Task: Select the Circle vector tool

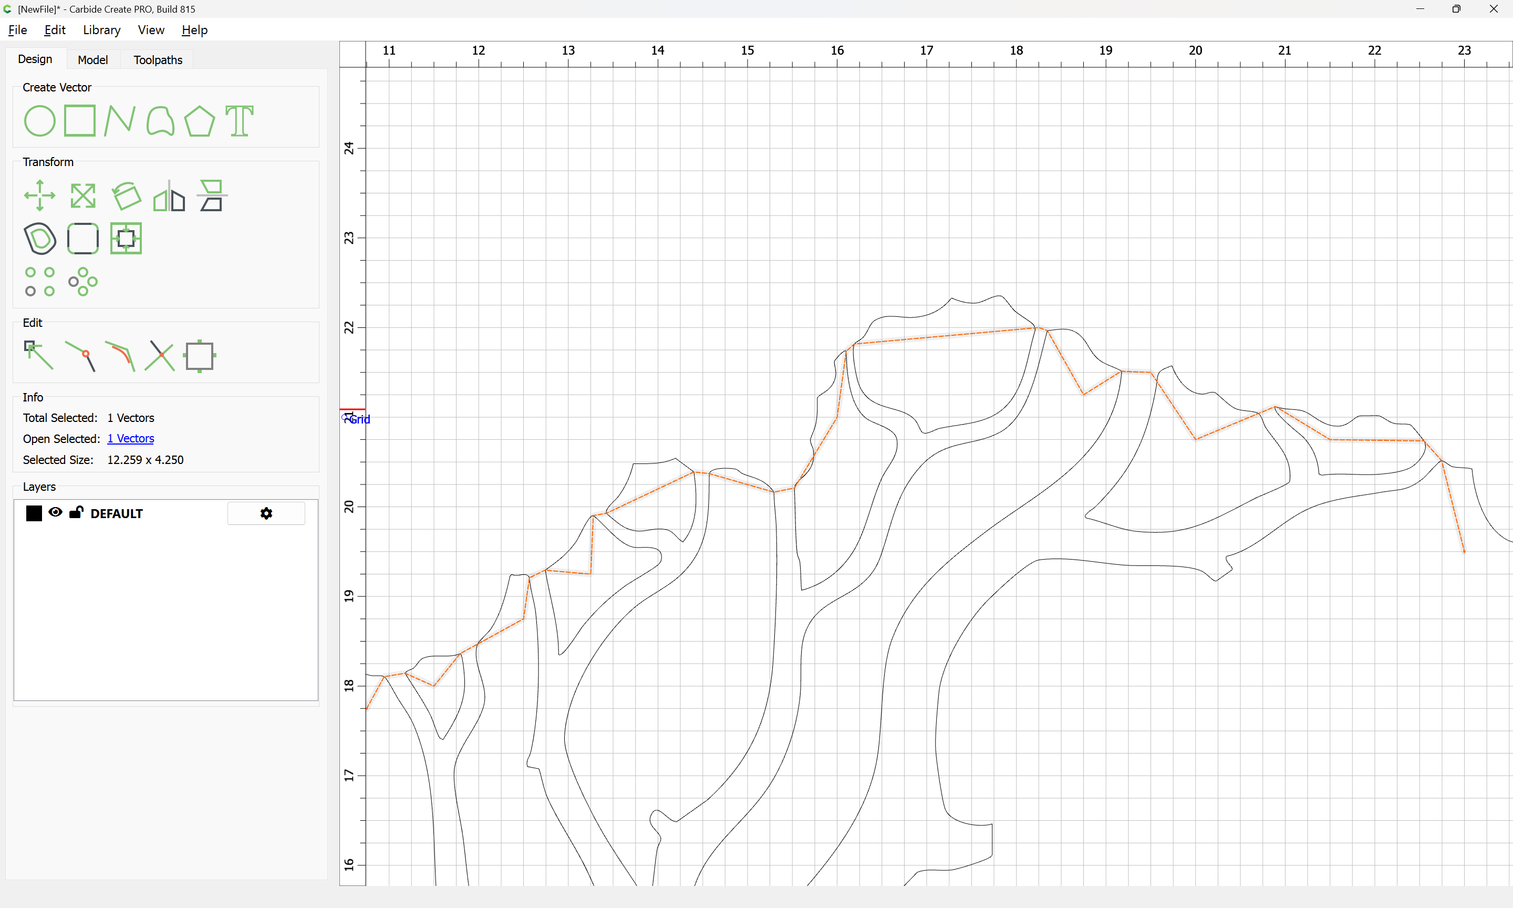Action: tap(40, 120)
